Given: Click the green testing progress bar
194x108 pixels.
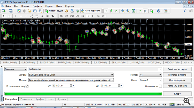Looking at the screenshot, I should coord(83,93).
